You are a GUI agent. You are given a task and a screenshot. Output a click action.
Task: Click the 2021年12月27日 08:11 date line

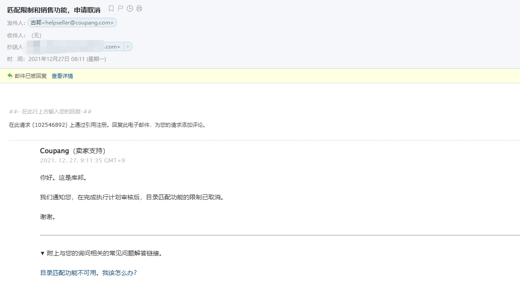pos(67,59)
